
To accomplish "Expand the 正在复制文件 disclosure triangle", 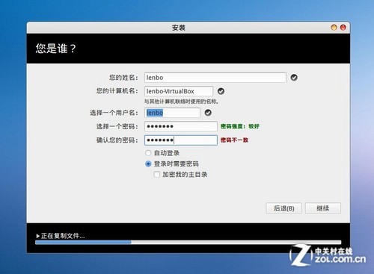I will (37, 236).
